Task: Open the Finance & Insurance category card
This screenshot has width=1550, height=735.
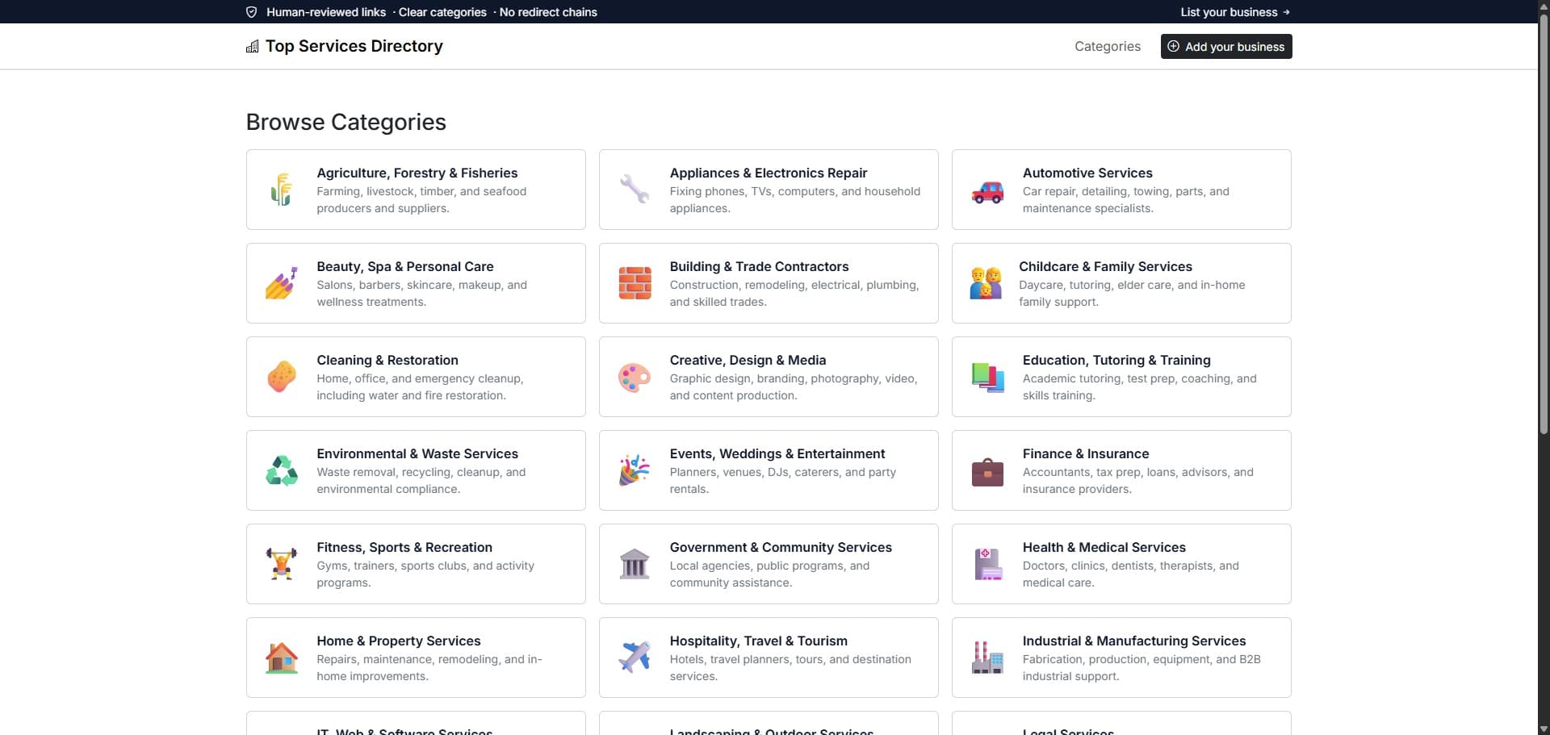Action: pyautogui.click(x=1120, y=470)
